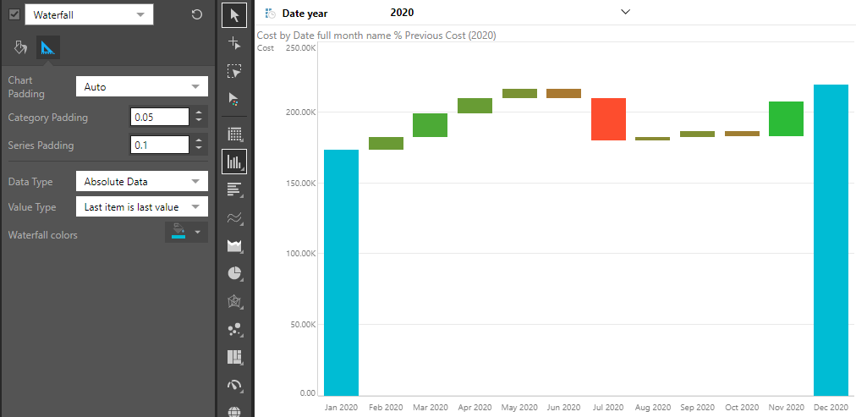Open the Value Type dropdown

(141, 206)
